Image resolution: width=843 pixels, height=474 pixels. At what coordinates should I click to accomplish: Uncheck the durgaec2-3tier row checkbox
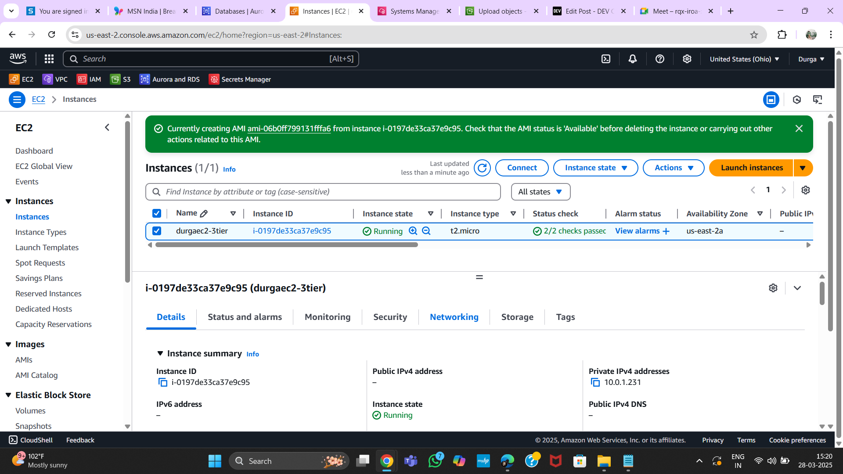click(x=157, y=231)
